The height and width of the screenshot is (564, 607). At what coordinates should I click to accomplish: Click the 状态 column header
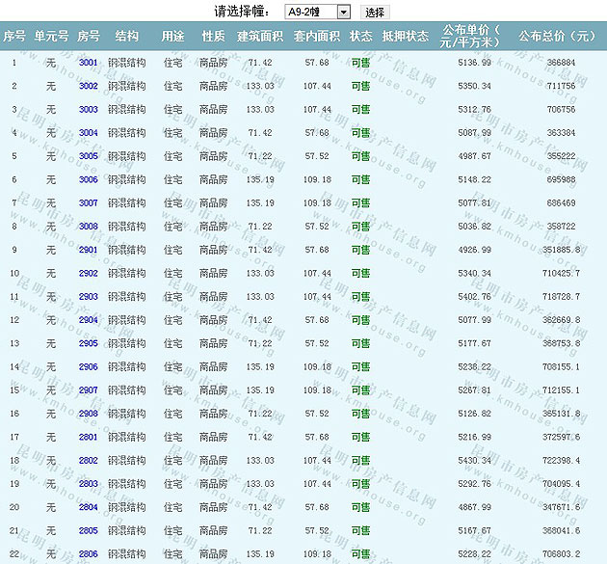click(360, 37)
